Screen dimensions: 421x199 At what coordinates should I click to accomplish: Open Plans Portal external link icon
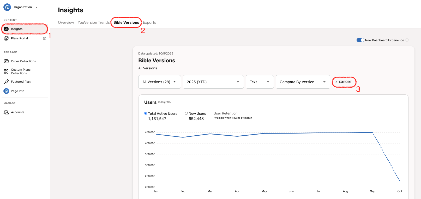(44, 38)
